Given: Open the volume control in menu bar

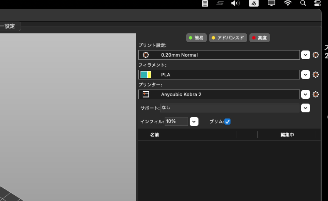Looking at the screenshot, I should pyautogui.click(x=235, y=3).
